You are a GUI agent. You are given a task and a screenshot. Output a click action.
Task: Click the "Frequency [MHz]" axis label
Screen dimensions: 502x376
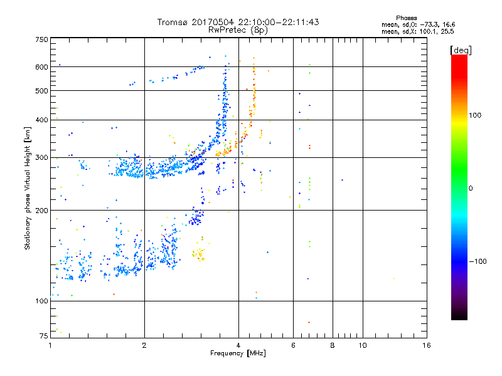(238, 353)
